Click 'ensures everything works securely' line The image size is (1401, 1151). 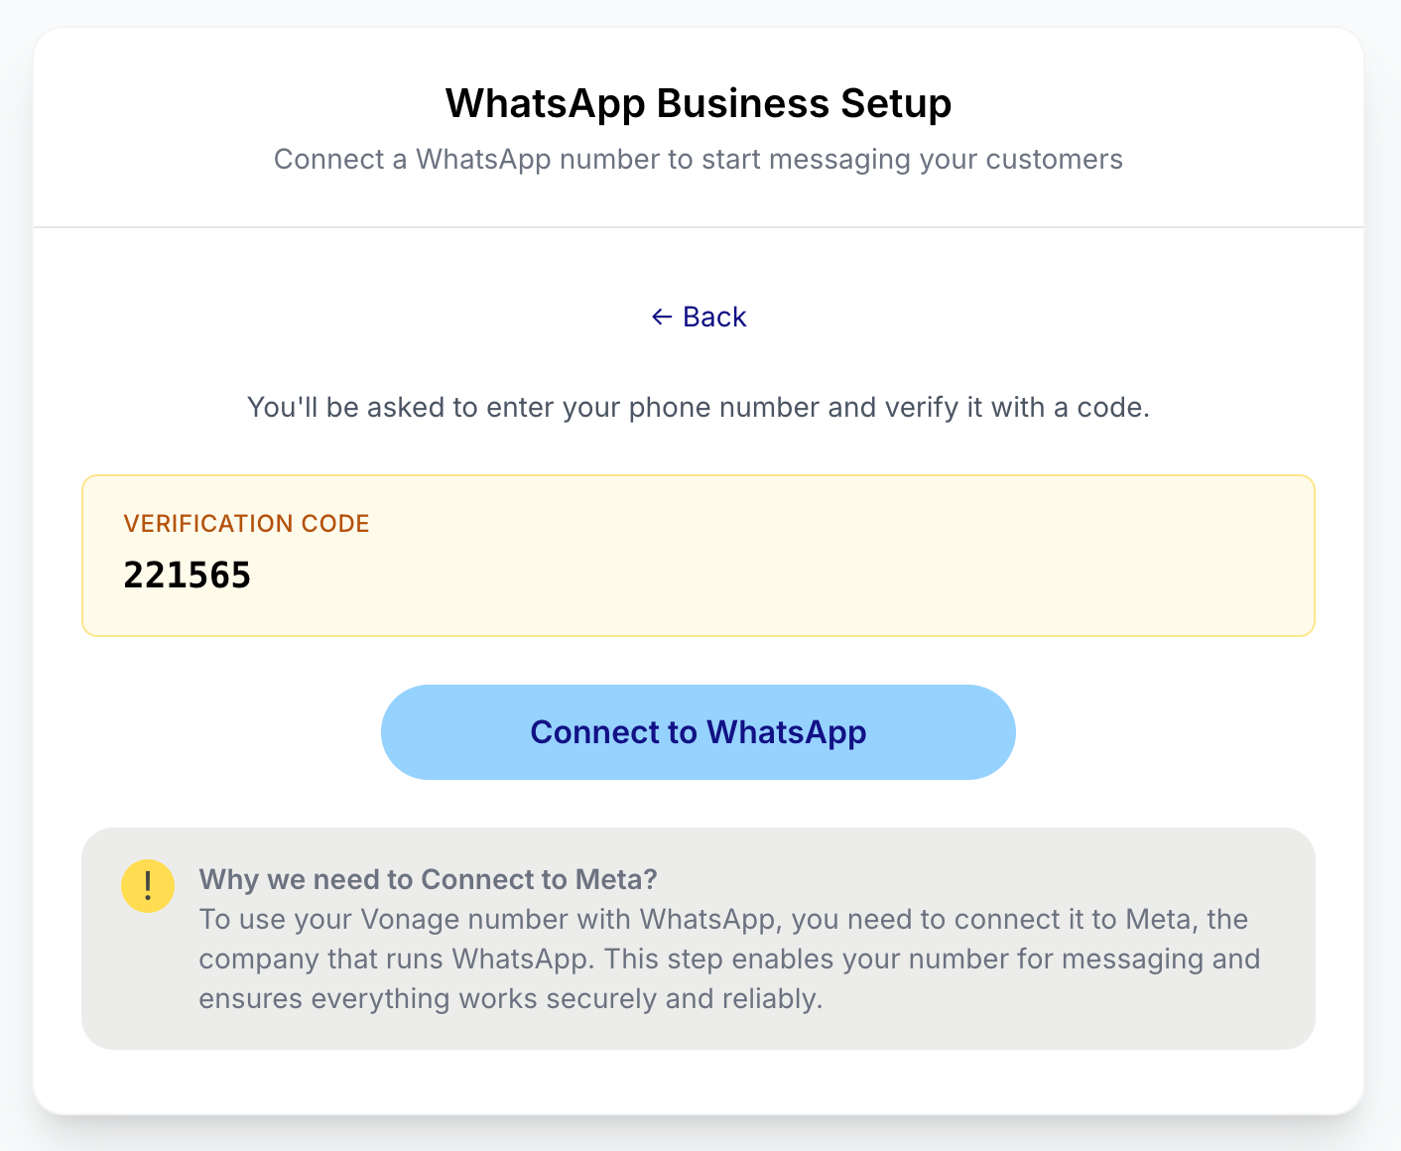tap(511, 998)
